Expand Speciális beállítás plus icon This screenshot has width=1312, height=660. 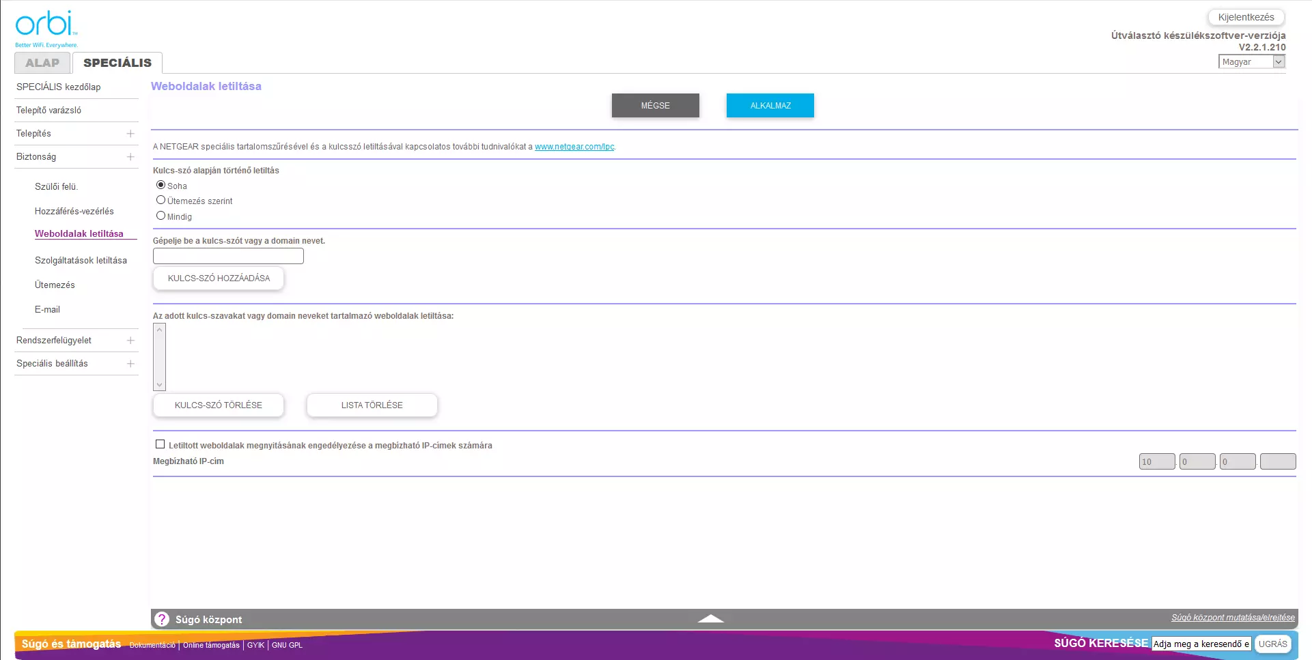pos(130,364)
